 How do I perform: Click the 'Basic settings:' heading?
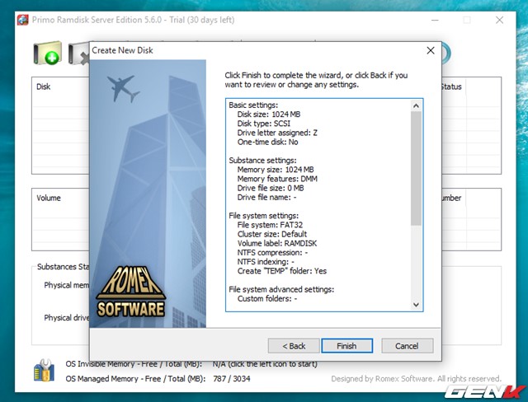pos(253,105)
